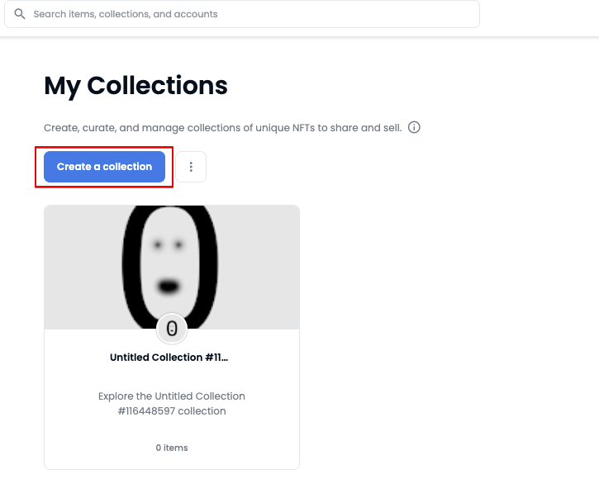Open the collection banner image with face

172,267
